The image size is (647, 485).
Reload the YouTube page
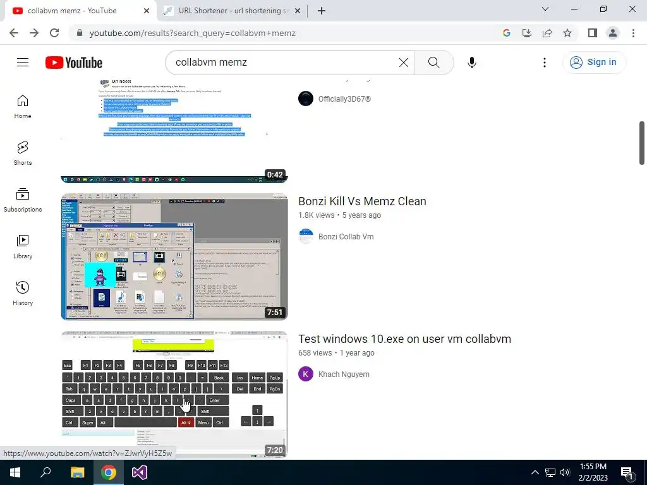(x=54, y=33)
